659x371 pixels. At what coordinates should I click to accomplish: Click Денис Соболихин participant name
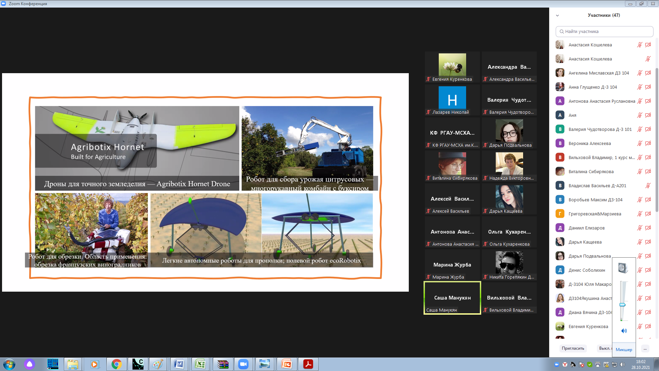click(587, 270)
